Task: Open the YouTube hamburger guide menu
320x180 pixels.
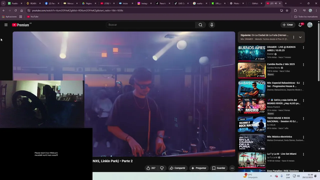Action: (6, 25)
